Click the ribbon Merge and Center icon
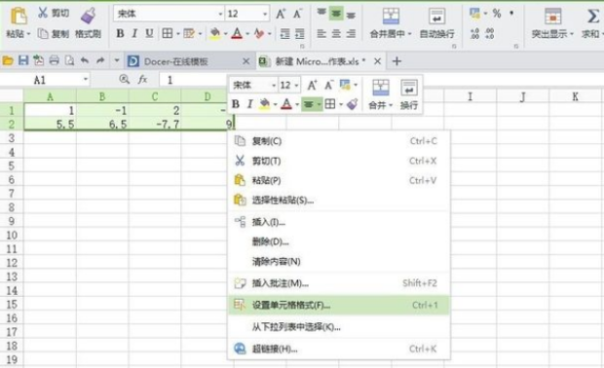The height and width of the screenshot is (368, 604). [391, 17]
